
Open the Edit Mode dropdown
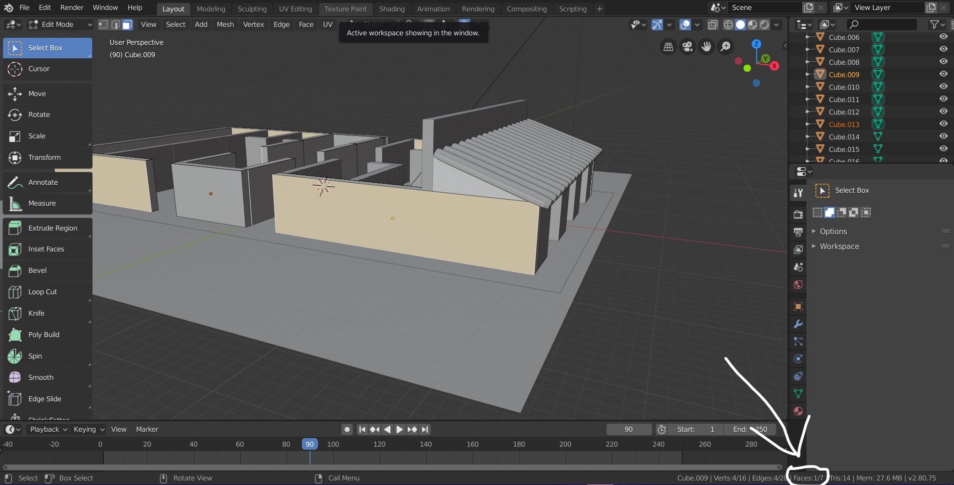point(60,24)
